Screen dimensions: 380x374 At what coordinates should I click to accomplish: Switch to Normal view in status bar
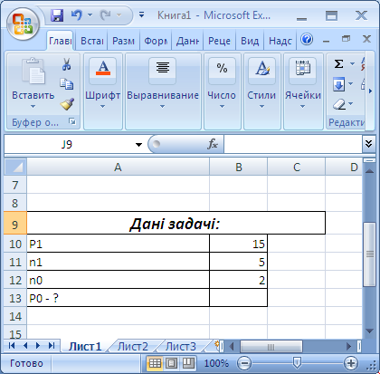point(155,363)
